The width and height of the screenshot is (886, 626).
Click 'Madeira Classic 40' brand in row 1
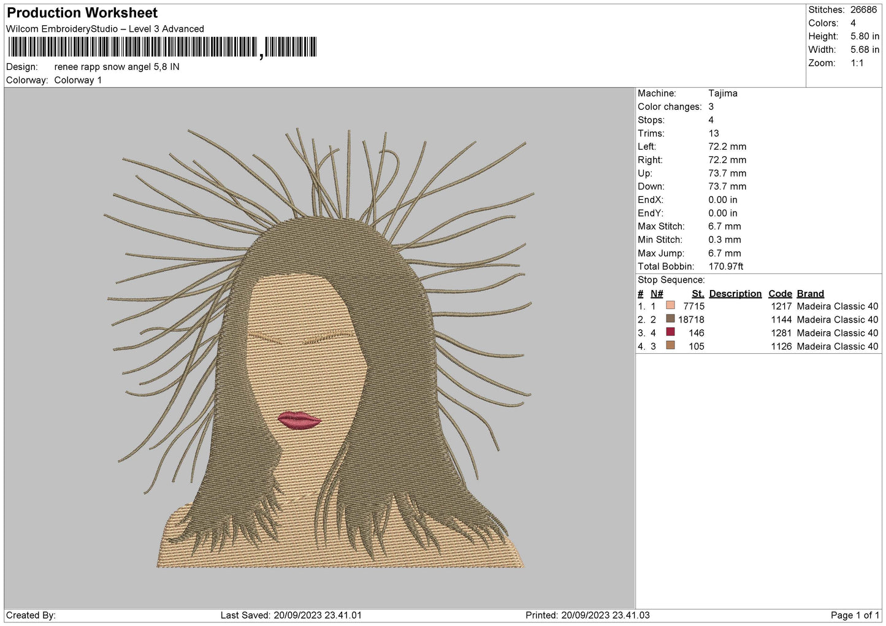[x=838, y=307]
